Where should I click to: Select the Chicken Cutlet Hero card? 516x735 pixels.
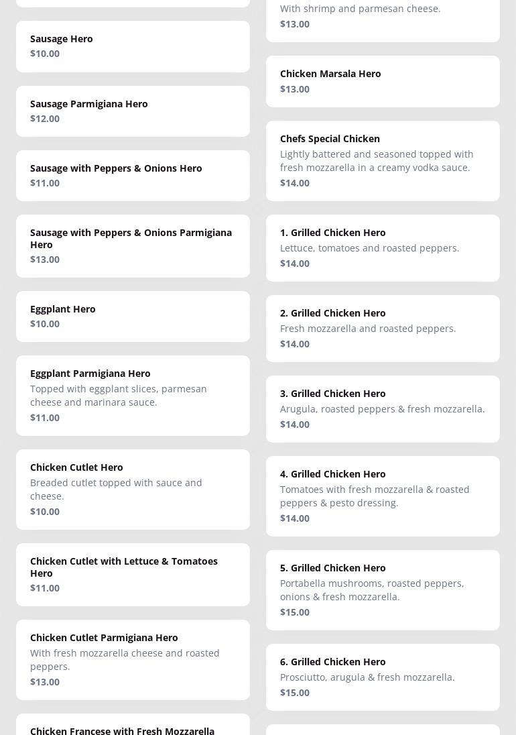coord(133,490)
